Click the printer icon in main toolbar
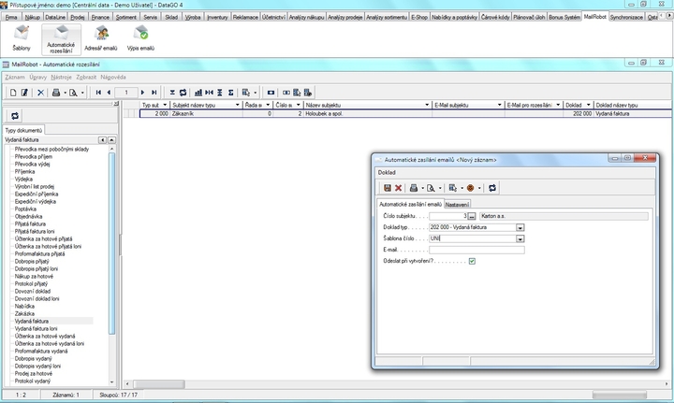674x403 pixels. coord(56,93)
